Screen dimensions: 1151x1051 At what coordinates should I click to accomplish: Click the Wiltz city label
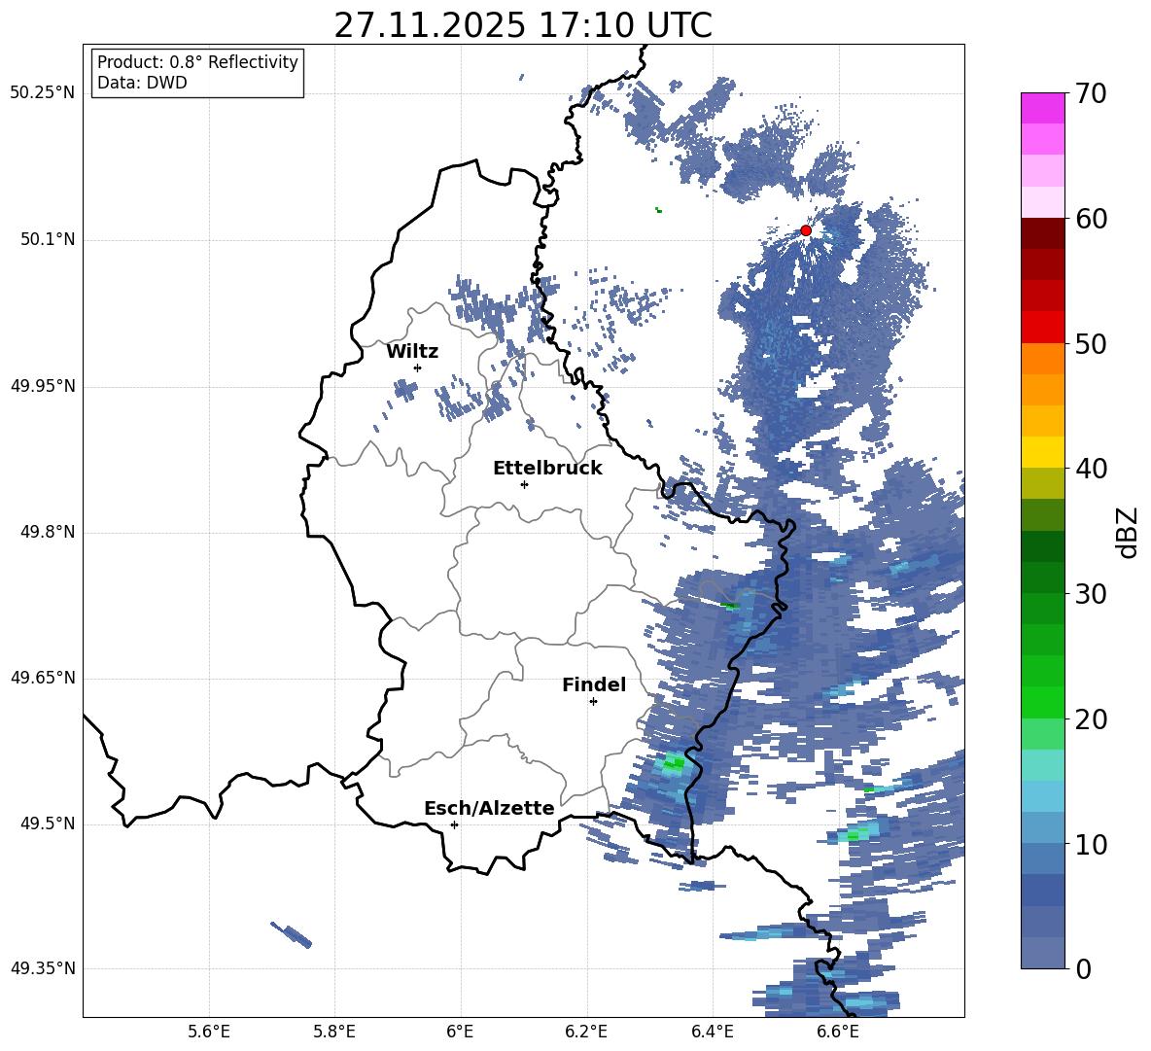pos(412,352)
